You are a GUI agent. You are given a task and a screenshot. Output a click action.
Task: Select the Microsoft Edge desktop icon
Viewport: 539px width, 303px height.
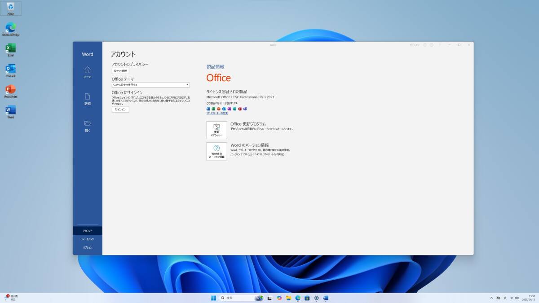(x=11, y=29)
